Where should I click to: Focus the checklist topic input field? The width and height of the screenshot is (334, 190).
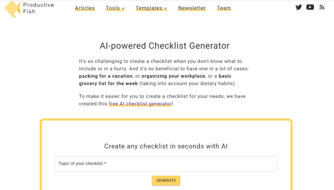166,163
